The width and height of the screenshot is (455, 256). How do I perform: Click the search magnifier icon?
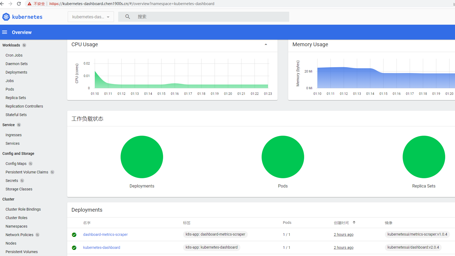(127, 17)
